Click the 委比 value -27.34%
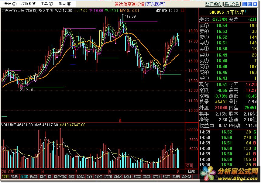Viewport: 261px width, 183px height. (x=219, y=19)
